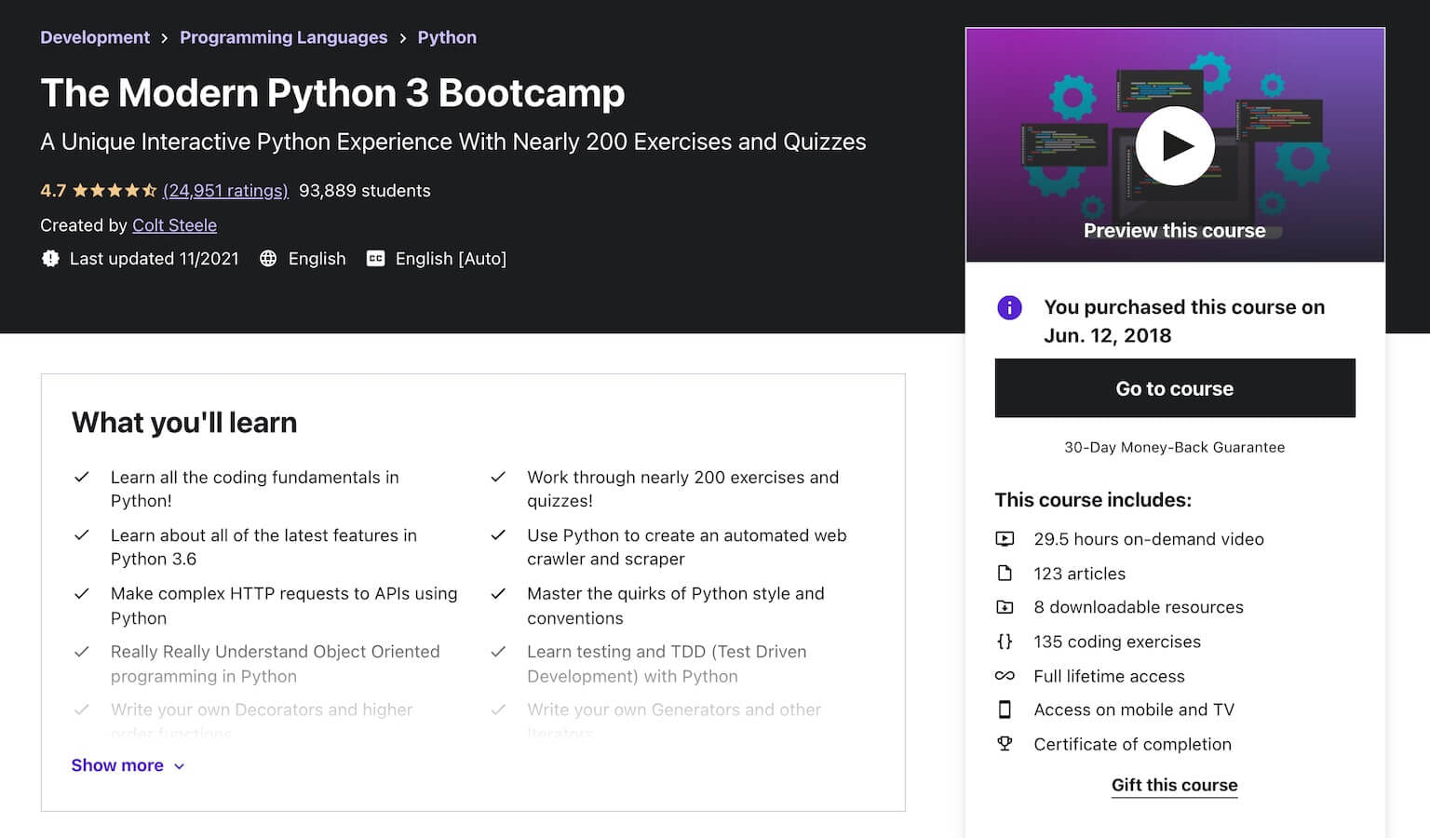Image resolution: width=1430 pixels, height=838 pixels.
Task: Click the lifetime access infinity icon
Action: 1005,676
